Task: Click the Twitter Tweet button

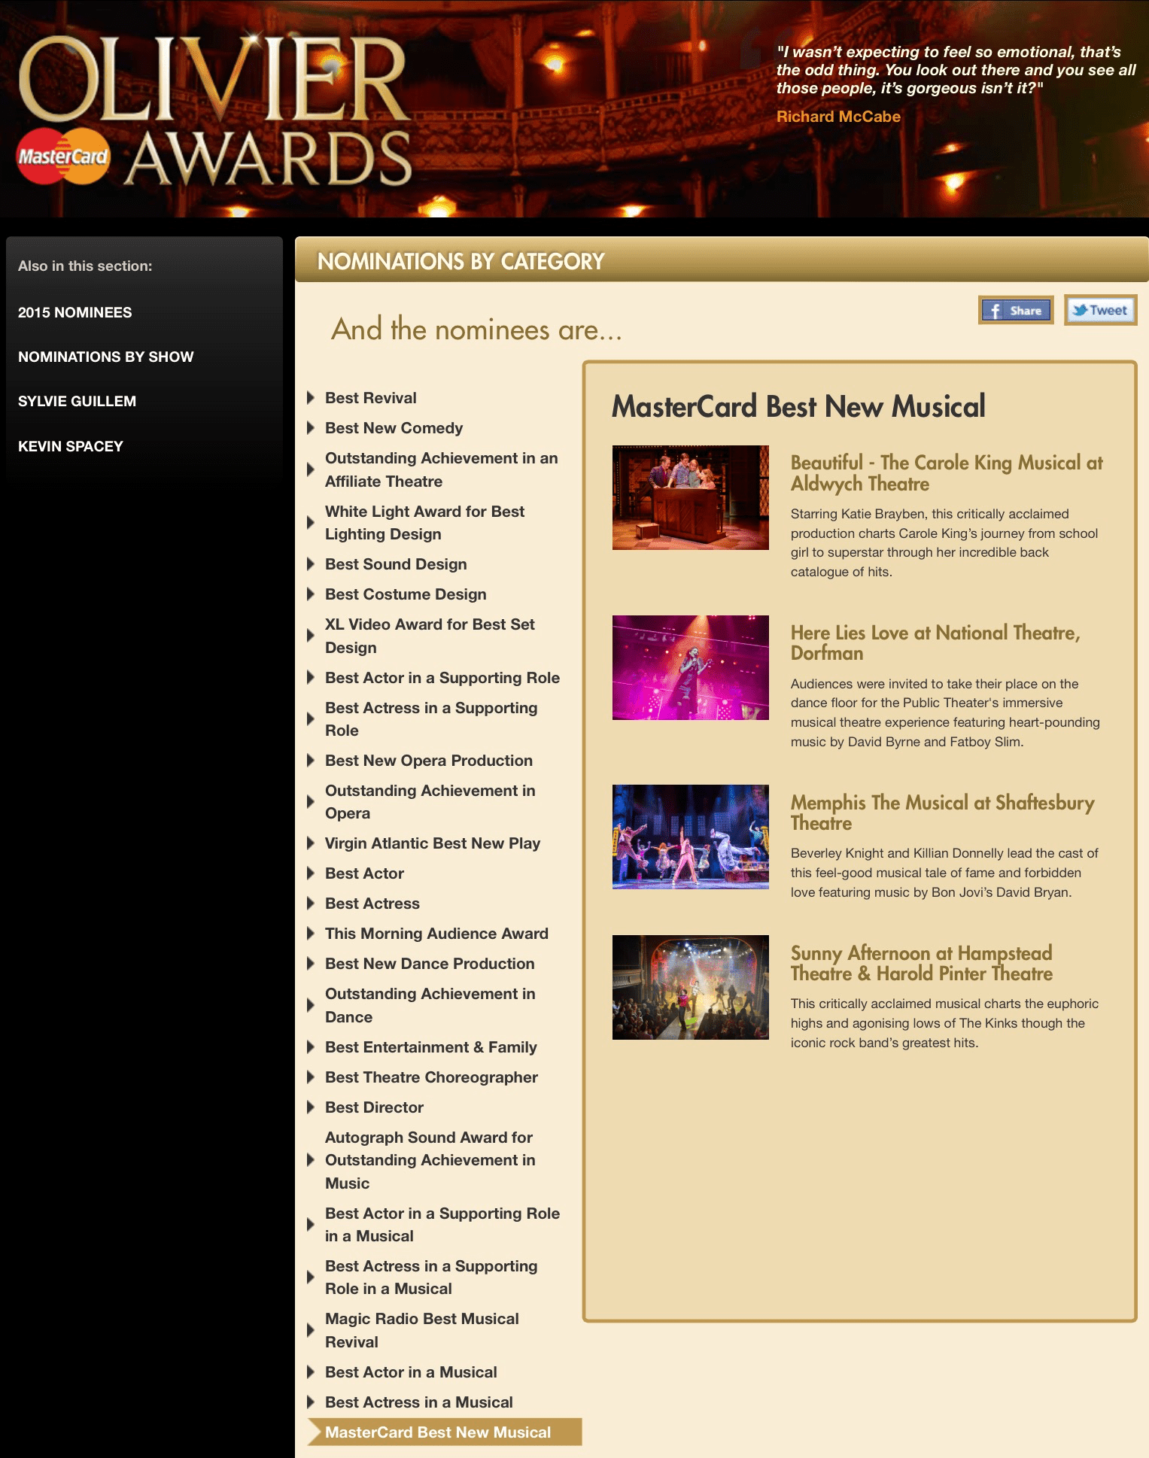Action: [1099, 310]
